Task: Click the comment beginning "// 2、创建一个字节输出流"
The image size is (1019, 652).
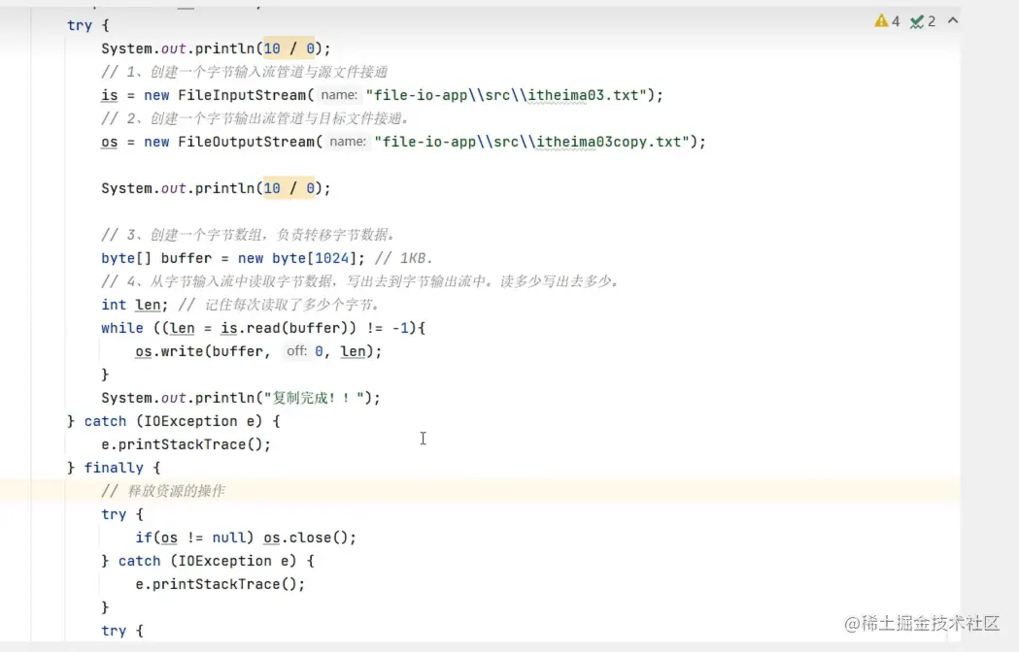Action: coord(255,118)
